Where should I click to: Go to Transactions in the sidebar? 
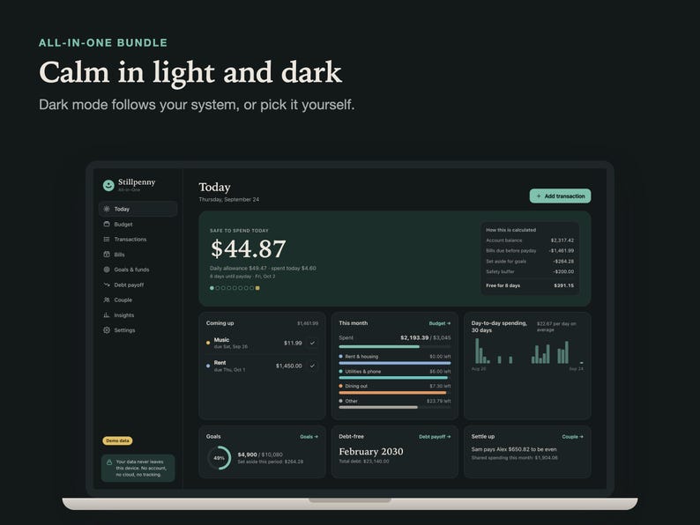tap(138, 239)
